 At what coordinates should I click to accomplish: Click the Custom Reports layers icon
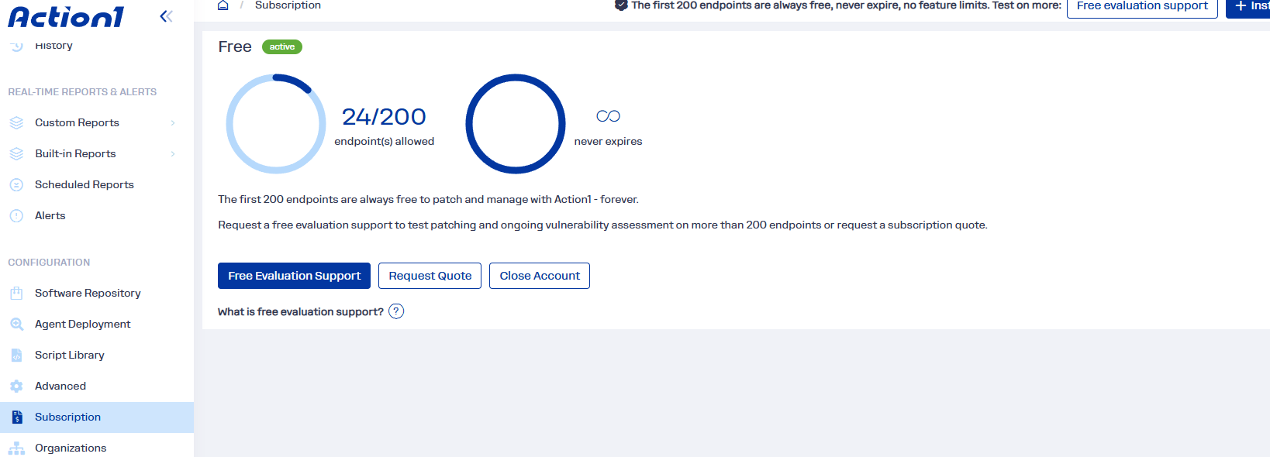coord(16,122)
